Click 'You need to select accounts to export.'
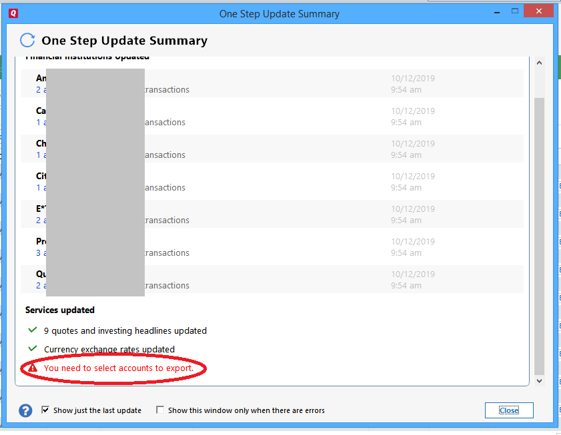 pyautogui.click(x=119, y=368)
